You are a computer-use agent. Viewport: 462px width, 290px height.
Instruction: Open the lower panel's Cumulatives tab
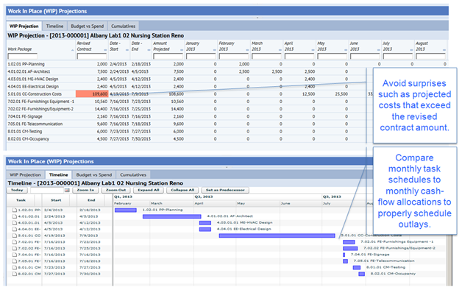click(133, 174)
